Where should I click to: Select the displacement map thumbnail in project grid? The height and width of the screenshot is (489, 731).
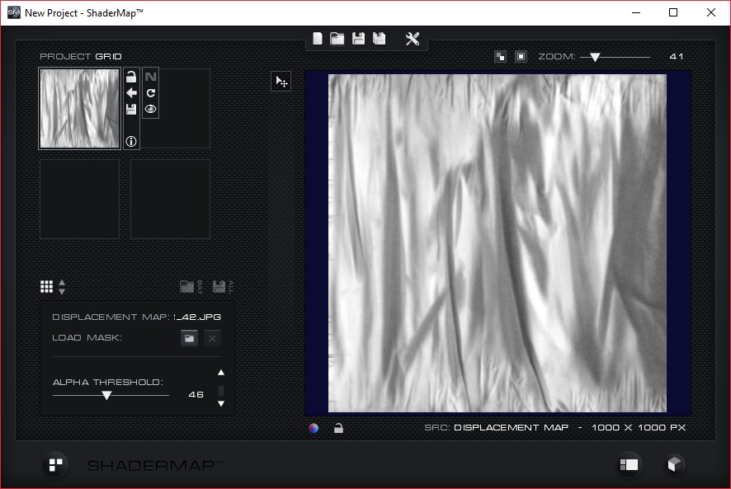[x=80, y=109]
